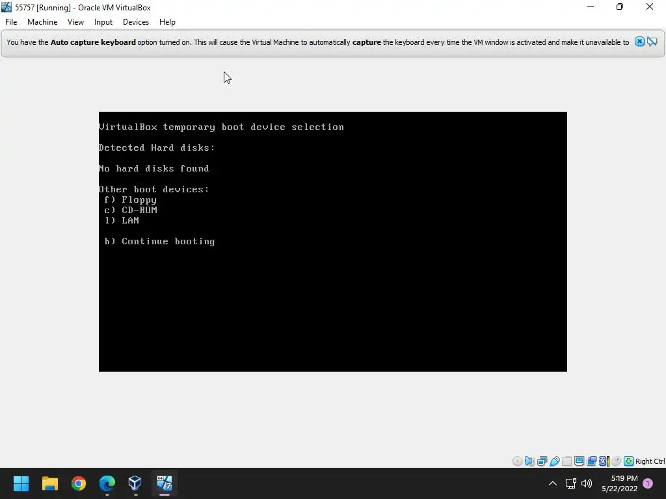Dismiss the auto capture keyboard notification
This screenshot has width=666, height=499.
click(639, 42)
